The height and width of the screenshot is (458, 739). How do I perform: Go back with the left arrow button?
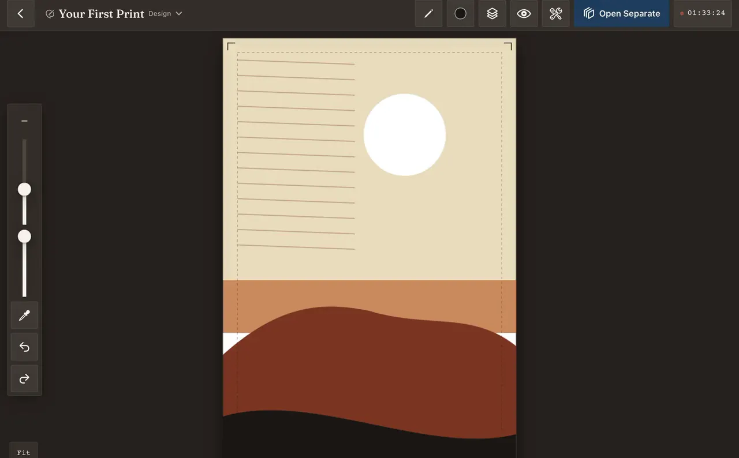pyautogui.click(x=21, y=13)
